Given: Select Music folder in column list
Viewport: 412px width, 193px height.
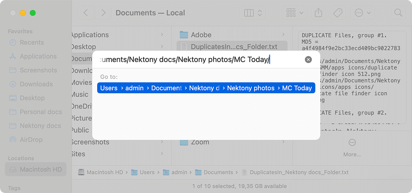Looking at the screenshot, I should [x=80, y=94].
